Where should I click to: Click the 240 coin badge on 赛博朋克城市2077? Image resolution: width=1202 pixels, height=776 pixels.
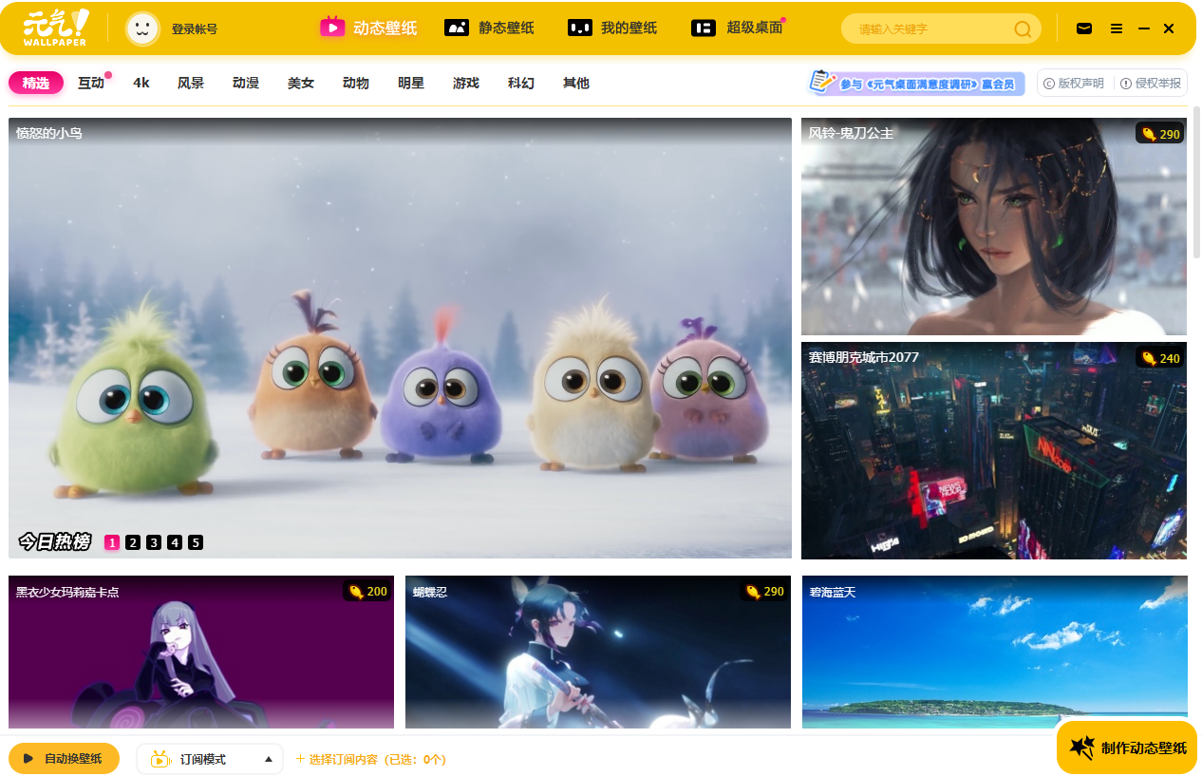coord(1160,358)
